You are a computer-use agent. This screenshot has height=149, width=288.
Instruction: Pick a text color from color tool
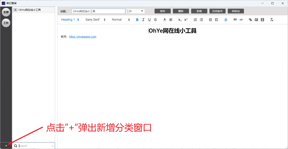click(165, 20)
